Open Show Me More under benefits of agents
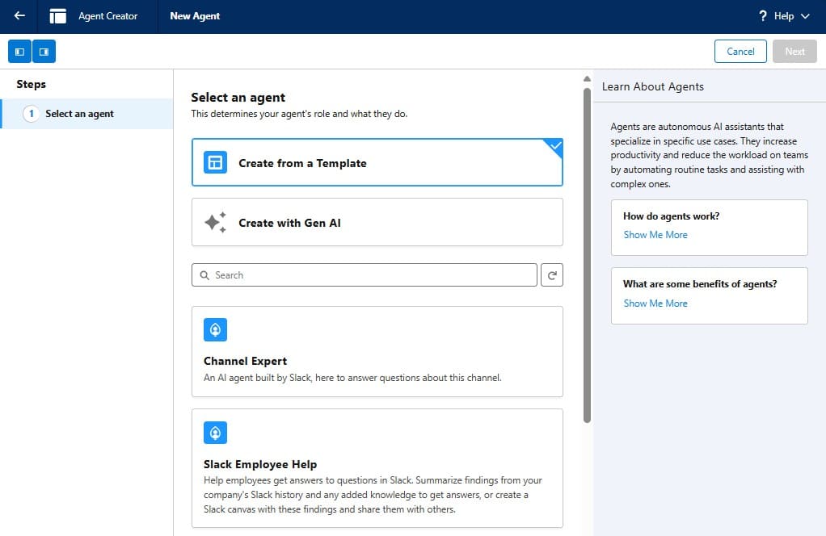The width and height of the screenshot is (826, 536). (655, 304)
